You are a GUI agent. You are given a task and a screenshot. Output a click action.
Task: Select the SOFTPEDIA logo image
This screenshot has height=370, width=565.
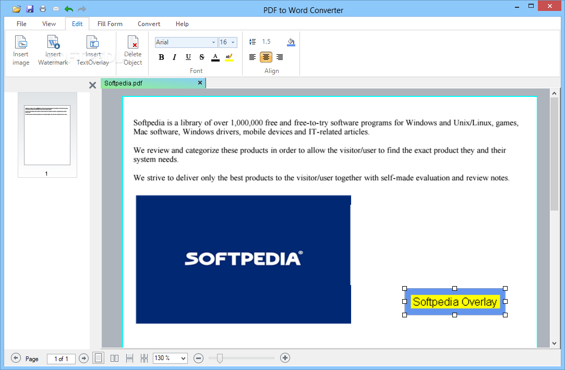243,259
